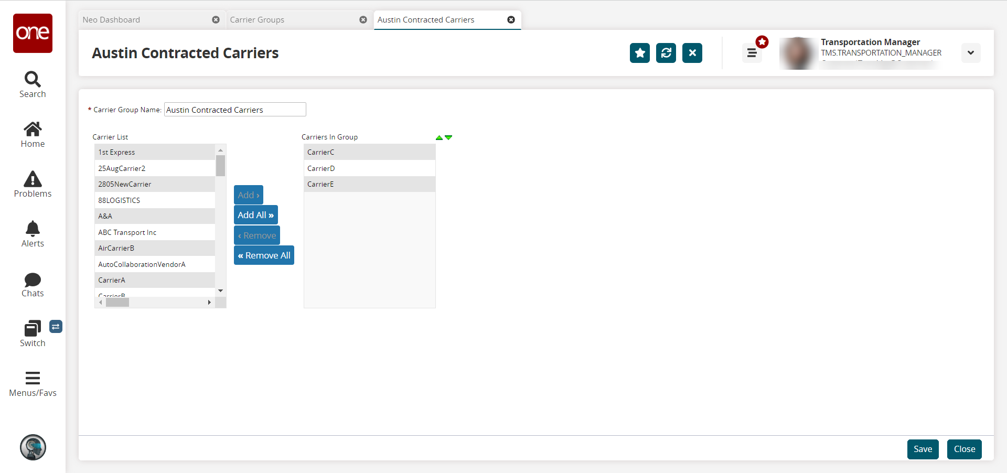
Task: Close the Austin Contracted Carriers tab
Action: tap(511, 20)
